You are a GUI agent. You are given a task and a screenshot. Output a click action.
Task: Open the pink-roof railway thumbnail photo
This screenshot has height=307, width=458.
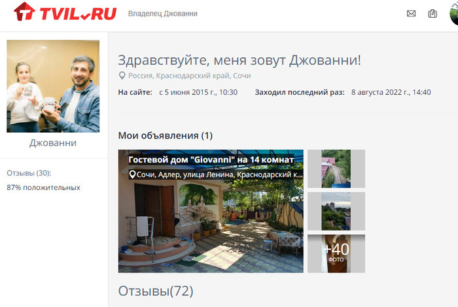point(336,169)
